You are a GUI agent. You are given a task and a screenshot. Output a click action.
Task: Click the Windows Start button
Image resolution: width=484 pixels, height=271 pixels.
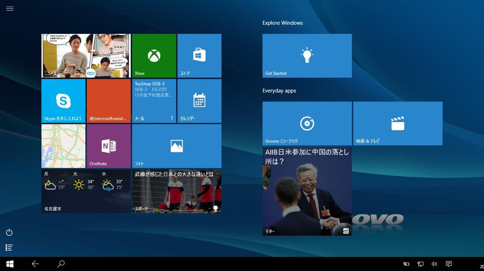[10, 264]
